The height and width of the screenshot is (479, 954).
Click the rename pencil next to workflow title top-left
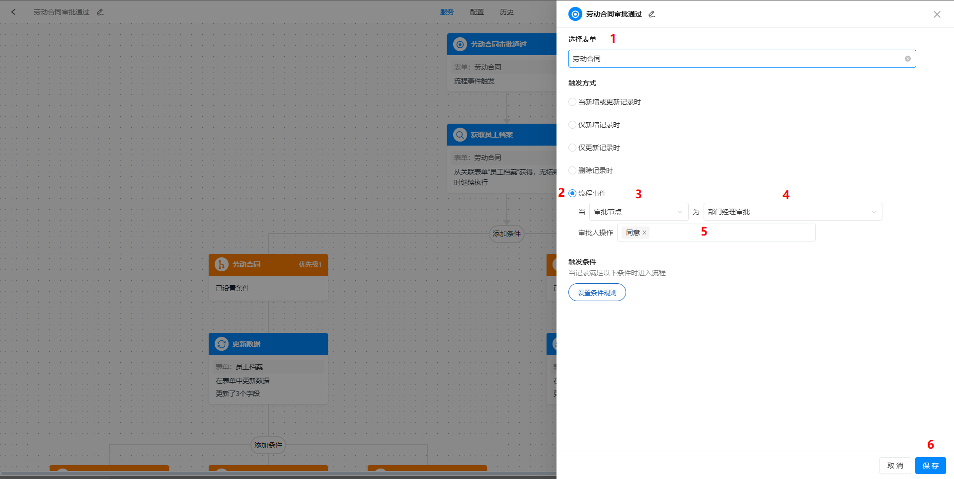coord(100,12)
